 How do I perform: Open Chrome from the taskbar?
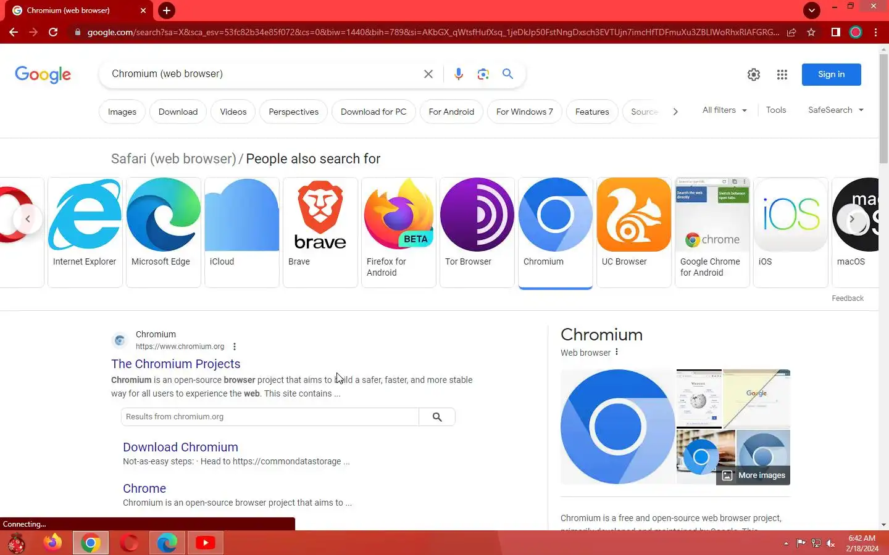pos(91,543)
